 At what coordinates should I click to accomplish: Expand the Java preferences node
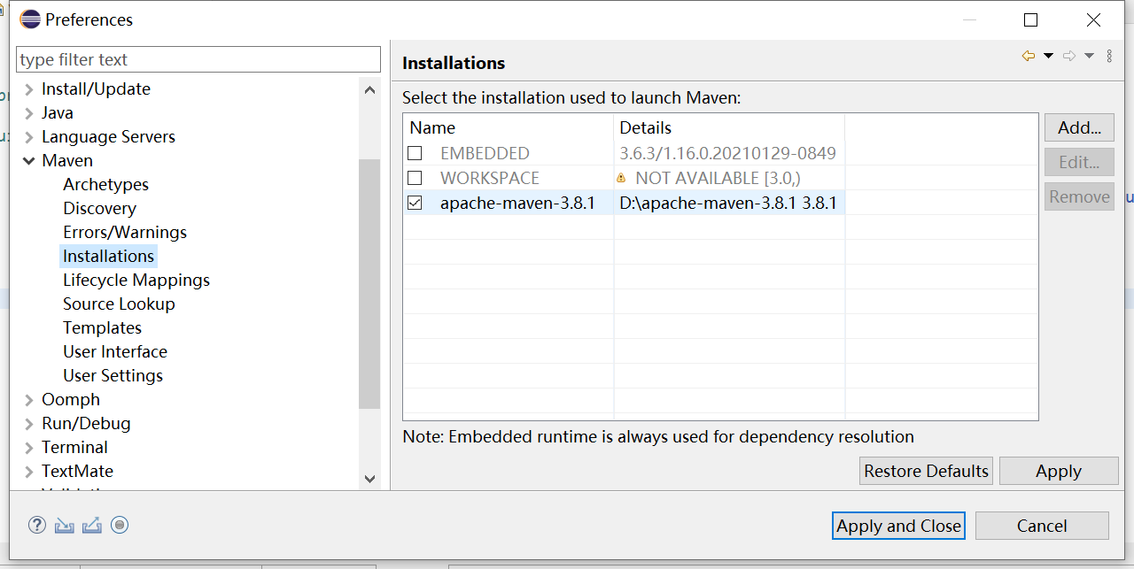point(29,113)
